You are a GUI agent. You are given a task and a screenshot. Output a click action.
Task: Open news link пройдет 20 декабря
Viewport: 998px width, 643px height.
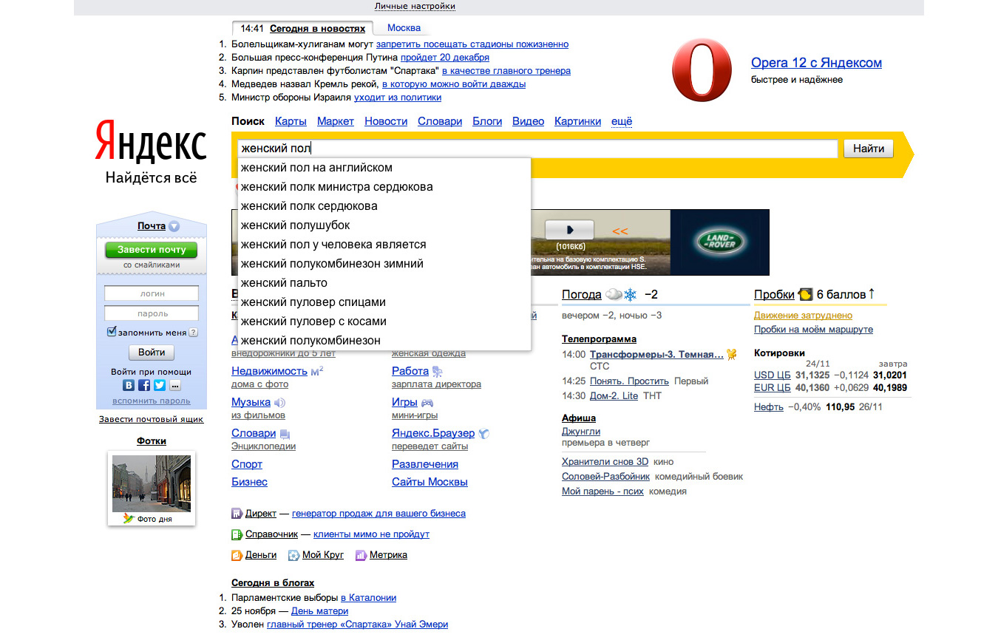click(x=445, y=57)
